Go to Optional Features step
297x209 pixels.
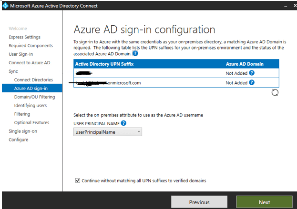click(31, 123)
